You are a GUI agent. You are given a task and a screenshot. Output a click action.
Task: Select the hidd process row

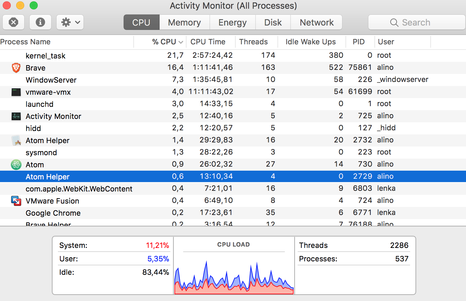(x=233, y=128)
